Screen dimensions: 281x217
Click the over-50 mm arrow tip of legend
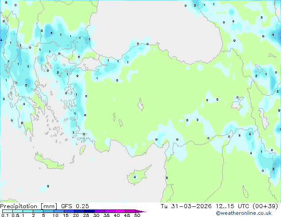140,211
